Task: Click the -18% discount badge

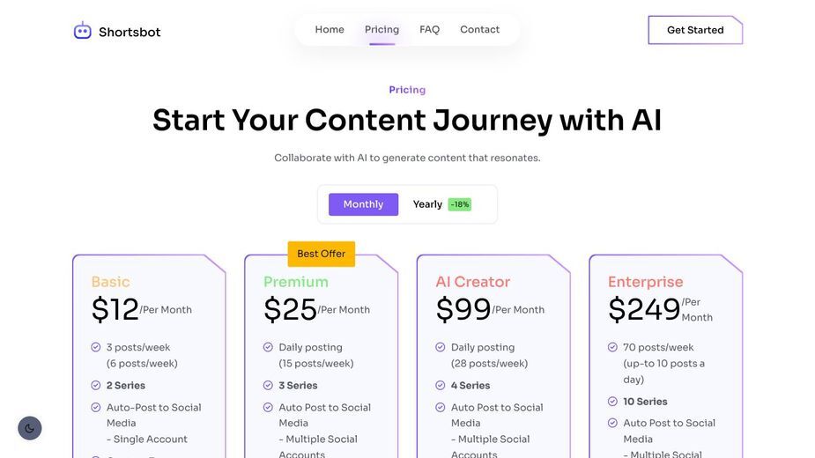Action: [460, 204]
